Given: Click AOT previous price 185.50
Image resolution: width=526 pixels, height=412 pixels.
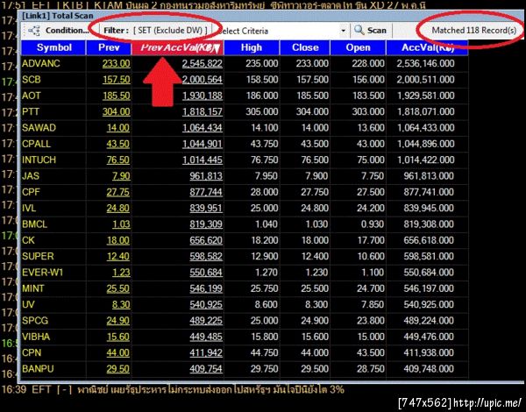Looking at the screenshot, I should (116, 96).
